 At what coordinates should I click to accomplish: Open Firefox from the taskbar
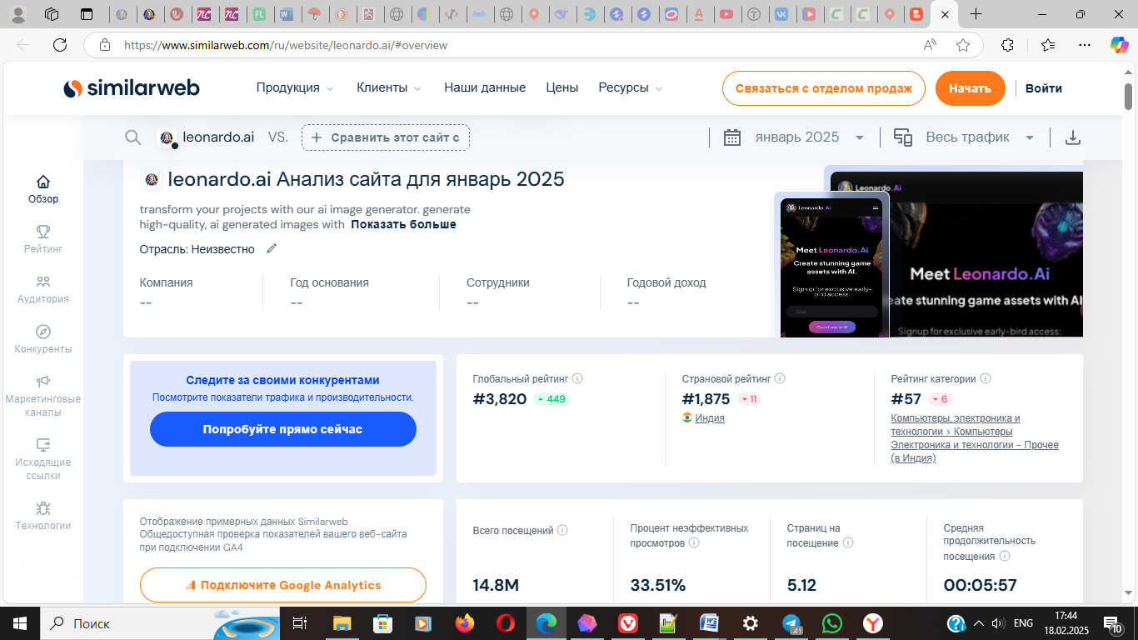(x=465, y=623)
